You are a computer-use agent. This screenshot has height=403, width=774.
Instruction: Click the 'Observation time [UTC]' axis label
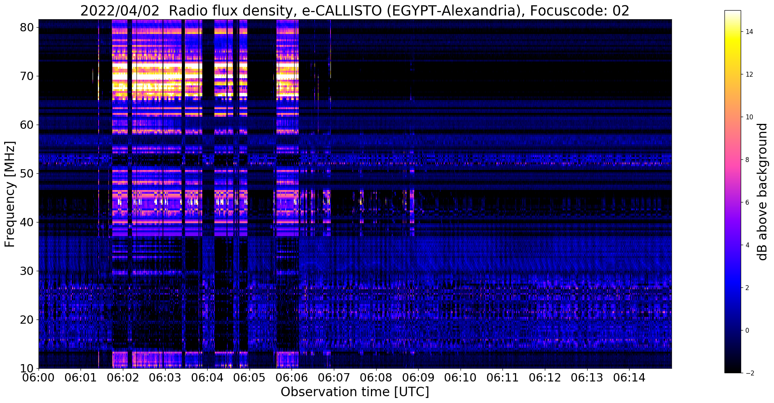[355, 392]
